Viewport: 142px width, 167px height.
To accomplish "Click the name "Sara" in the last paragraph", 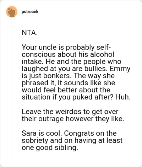I will click(29, 133).
